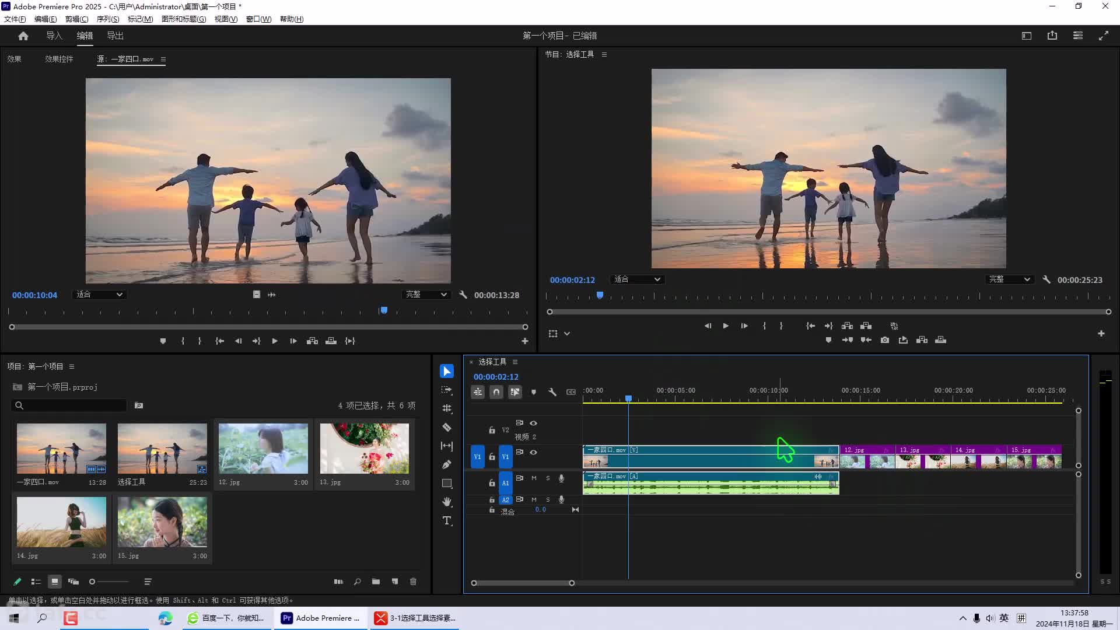Click the Program monitor wrench settings icon

(1046, 279)
